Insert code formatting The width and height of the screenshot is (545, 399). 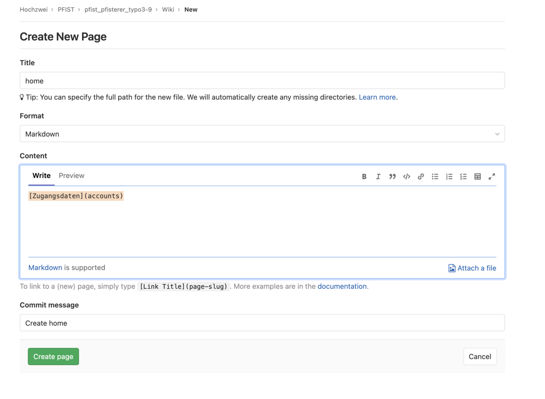(406, 176)
